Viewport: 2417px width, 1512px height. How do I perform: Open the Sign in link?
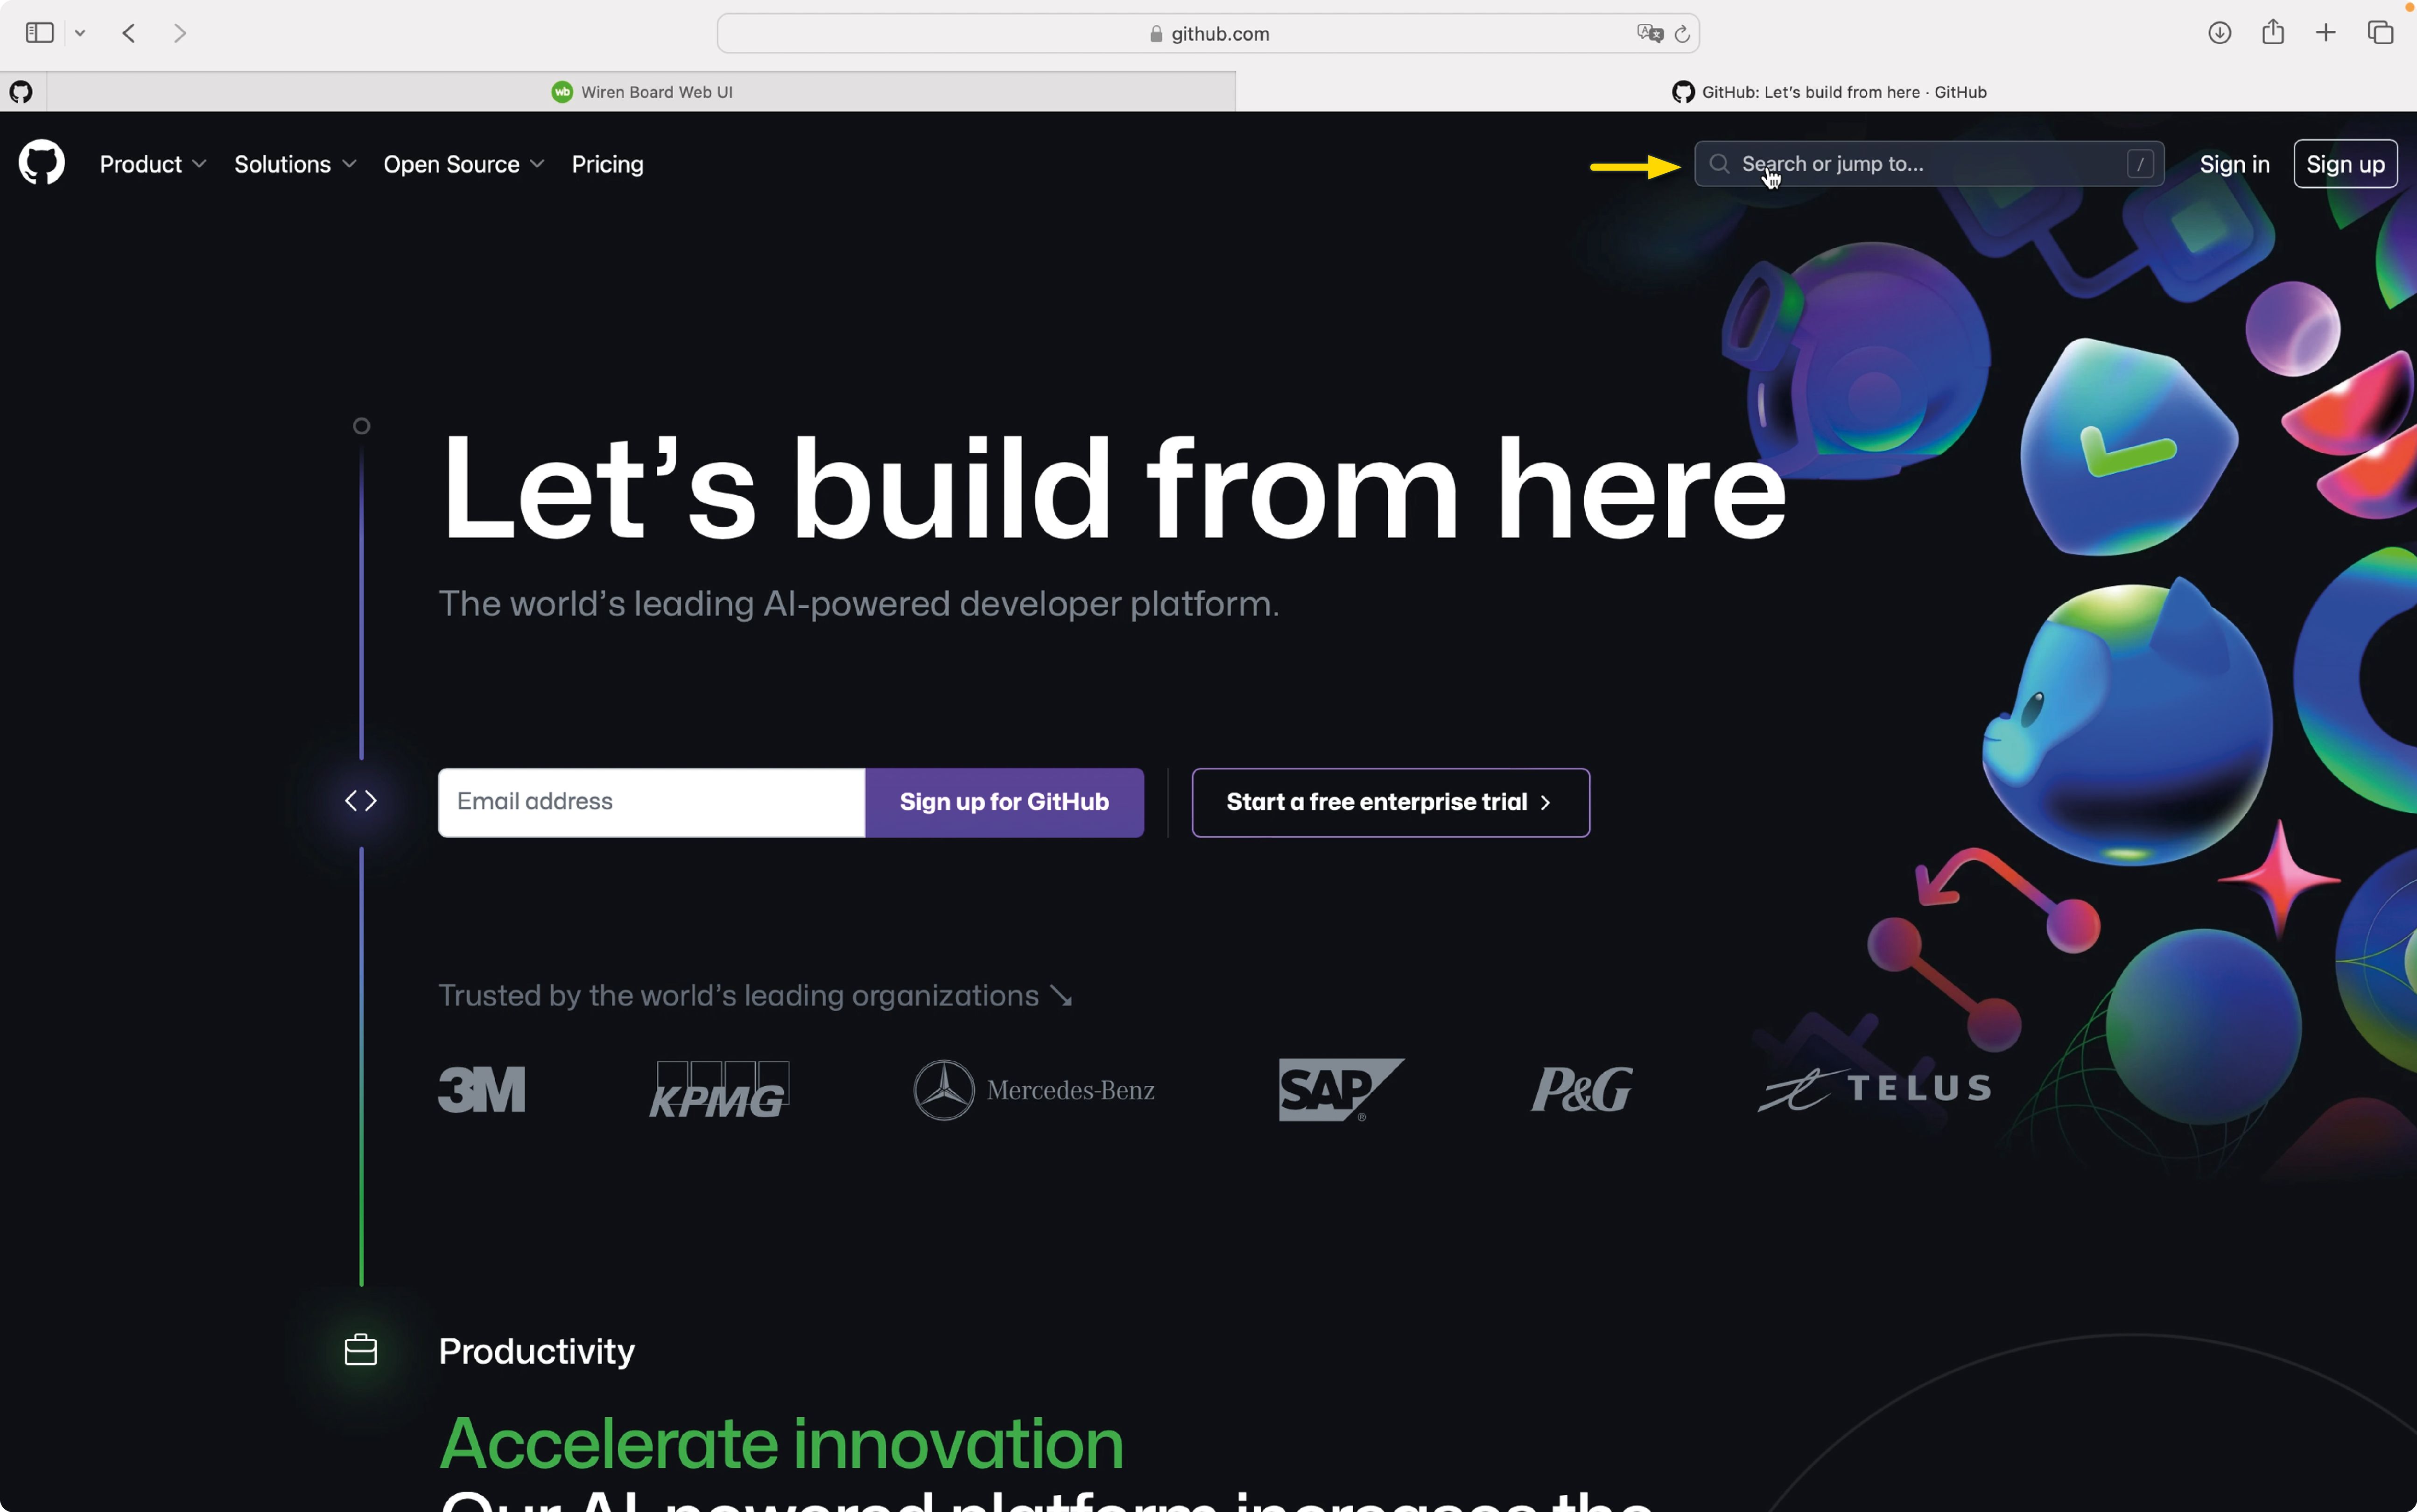tap(2234, 164)
